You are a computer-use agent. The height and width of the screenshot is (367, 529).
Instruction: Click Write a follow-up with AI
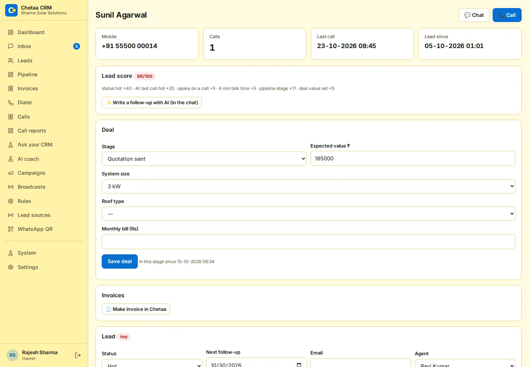[152, 102]
